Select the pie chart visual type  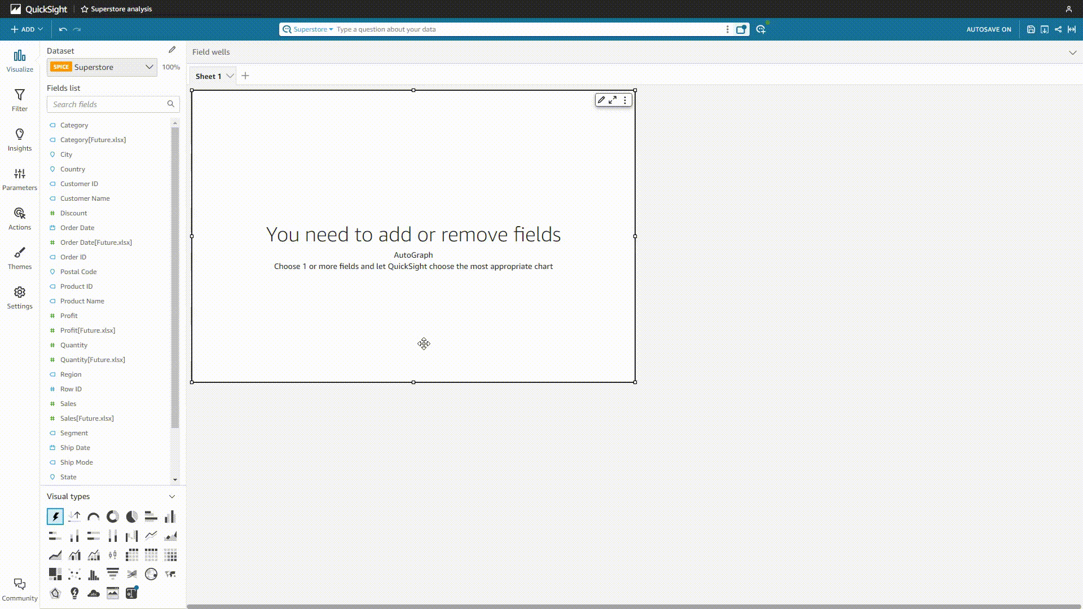131,516
